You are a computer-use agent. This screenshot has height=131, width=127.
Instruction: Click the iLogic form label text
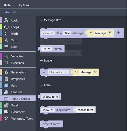63,110
